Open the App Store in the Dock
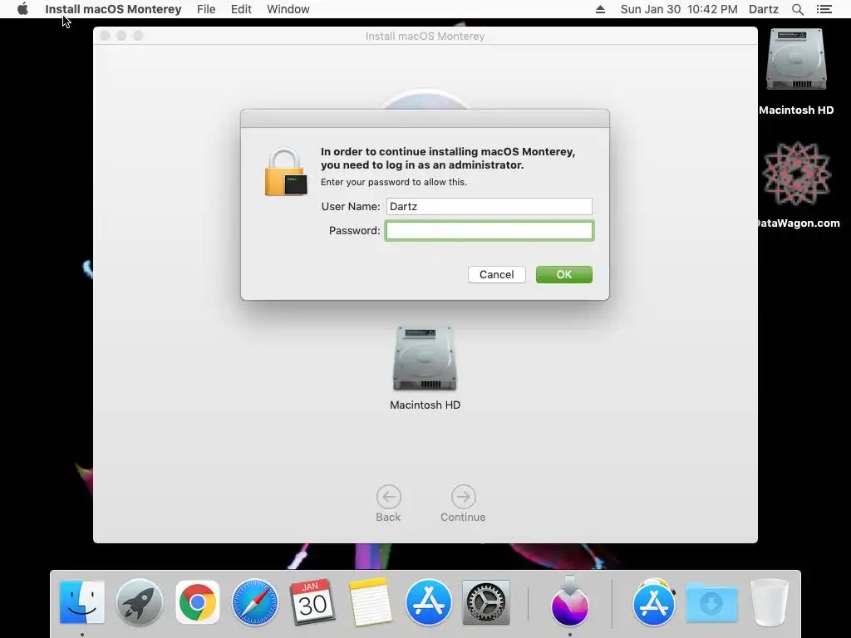Screen dimensions: 851x638 [x=428, y=602]
